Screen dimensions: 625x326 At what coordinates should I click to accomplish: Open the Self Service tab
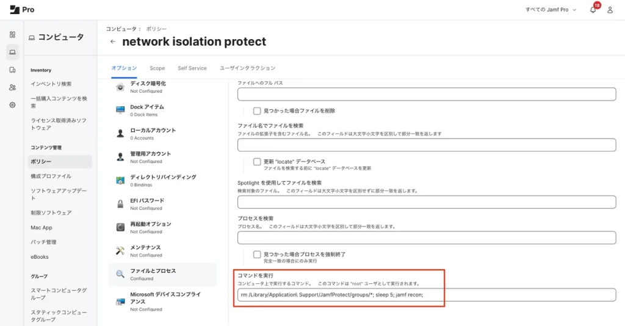click(x=192, y=68)
